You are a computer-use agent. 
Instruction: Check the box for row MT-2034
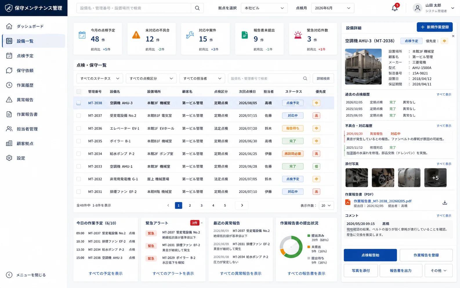point(79,154)
